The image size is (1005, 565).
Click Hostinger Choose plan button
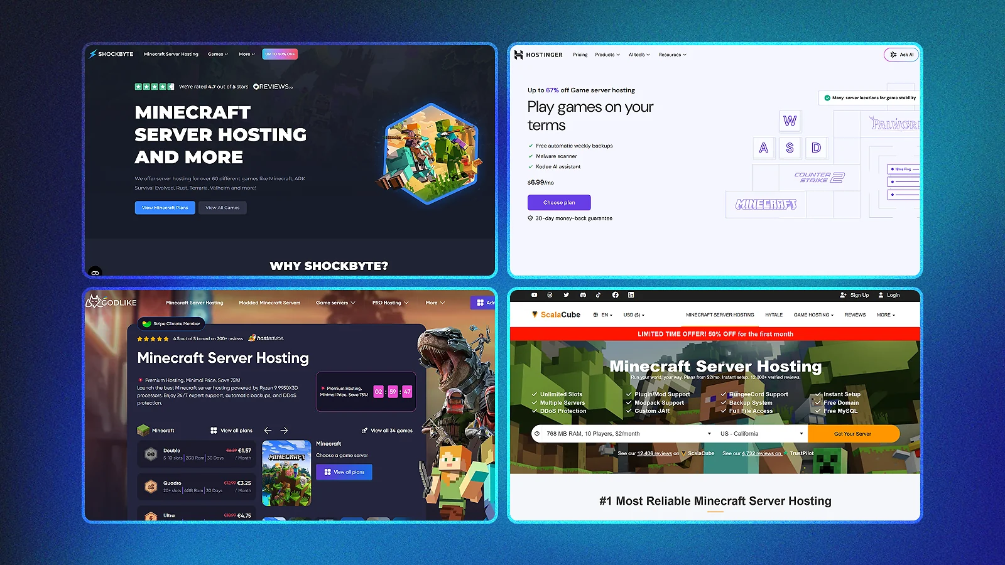coord(559,203)
